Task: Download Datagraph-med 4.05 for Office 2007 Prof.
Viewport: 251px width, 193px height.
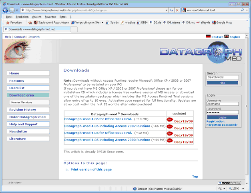Action: coord(98,119)
